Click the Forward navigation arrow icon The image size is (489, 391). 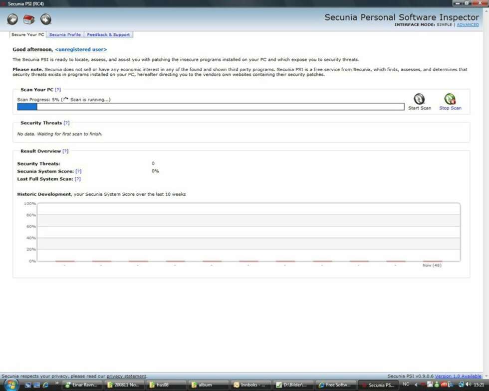click(x=45, y=19)
